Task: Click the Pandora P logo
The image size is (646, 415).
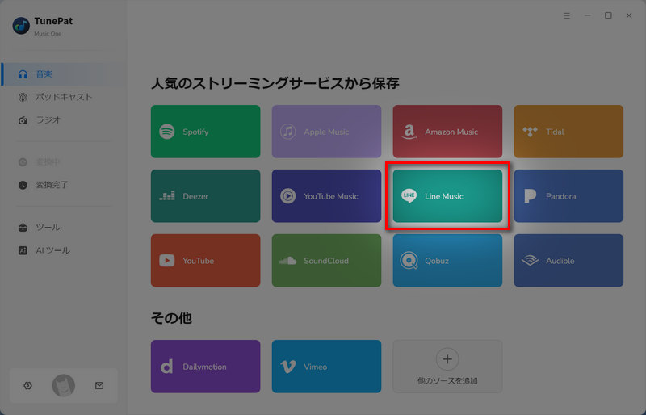Action: coord(530,195)
